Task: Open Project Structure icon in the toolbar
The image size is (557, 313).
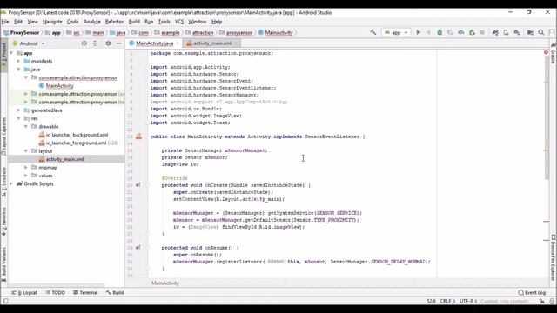Action: point(530,32)
